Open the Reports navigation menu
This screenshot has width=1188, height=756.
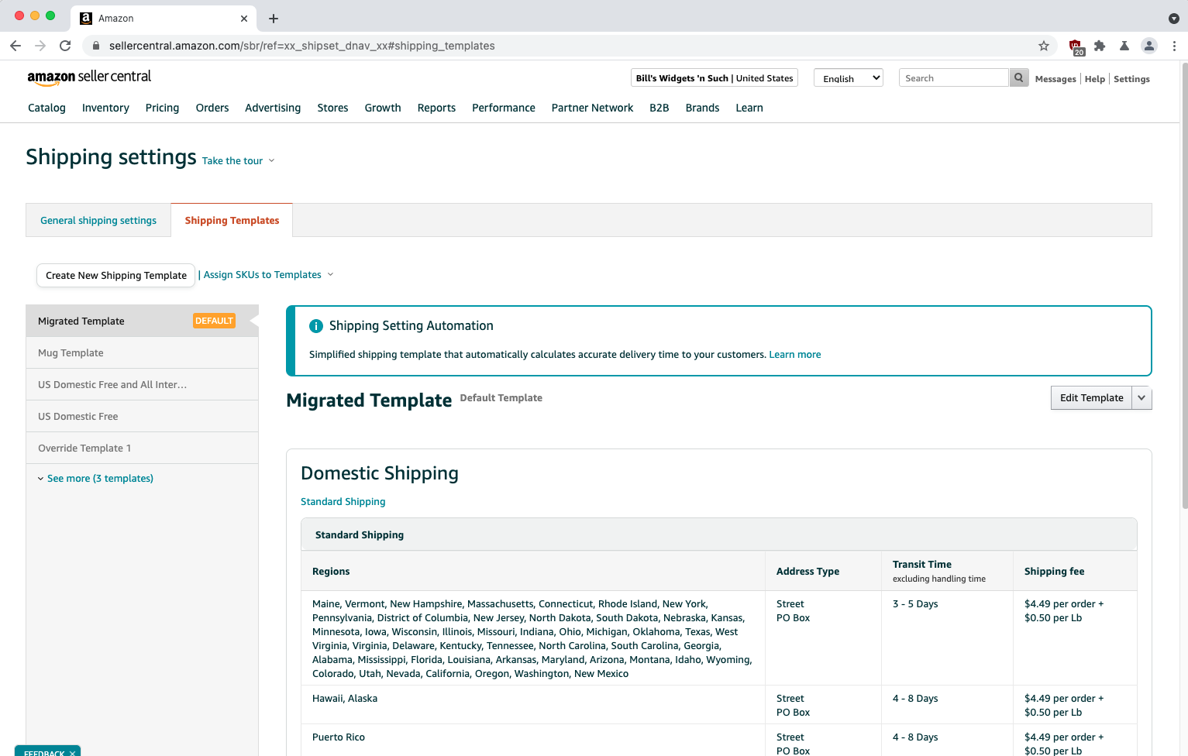coord(436,108)
